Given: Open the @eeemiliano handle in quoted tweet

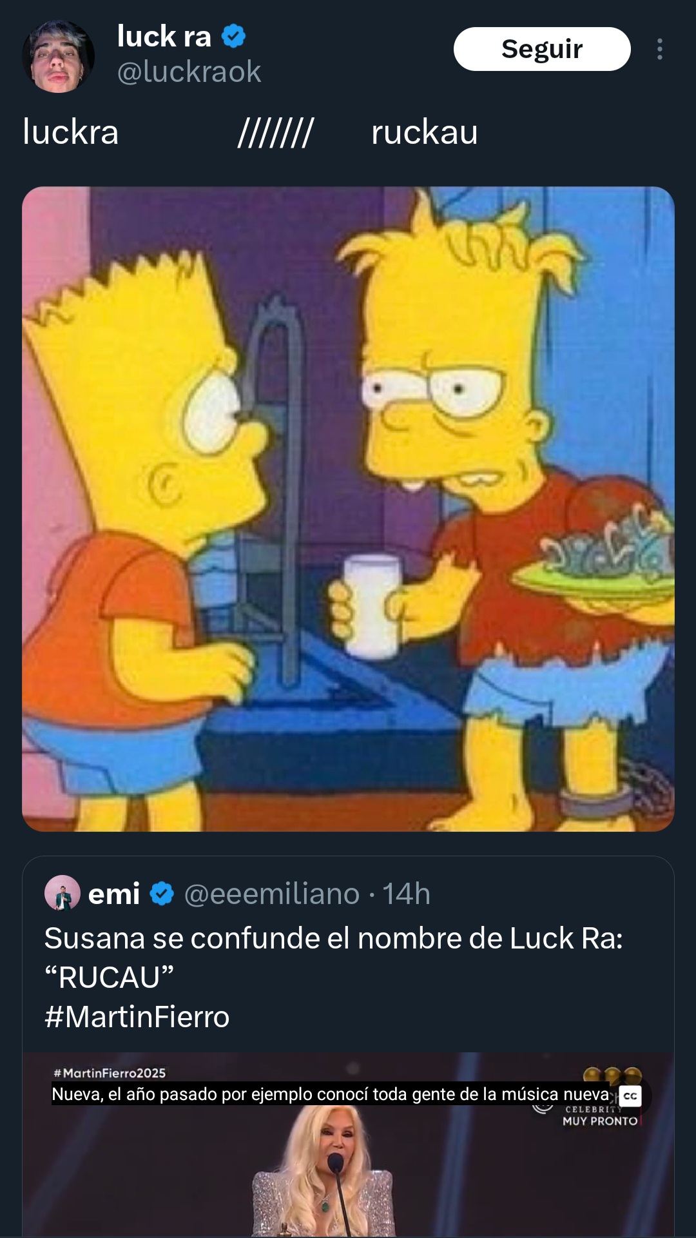Looking at the screenshot, I should point(271,894).
